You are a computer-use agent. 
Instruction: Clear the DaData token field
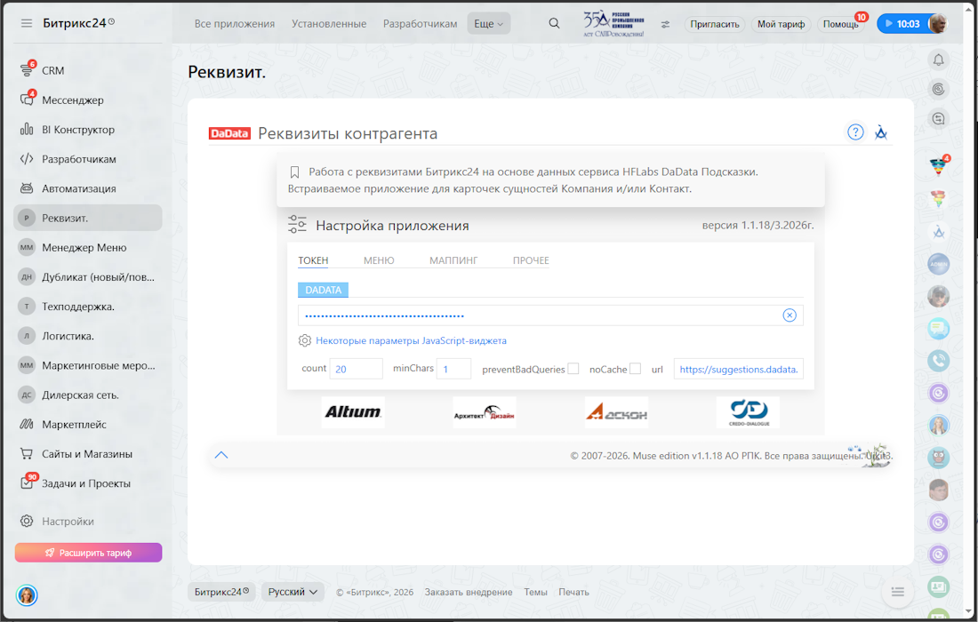point(789,315)
